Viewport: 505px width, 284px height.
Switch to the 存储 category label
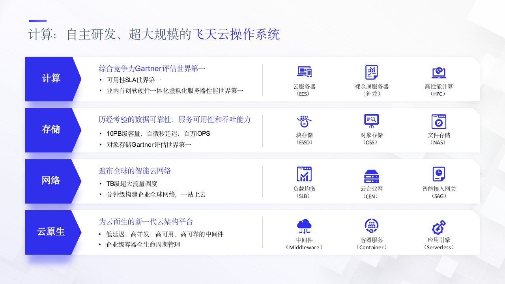point(51,130)
